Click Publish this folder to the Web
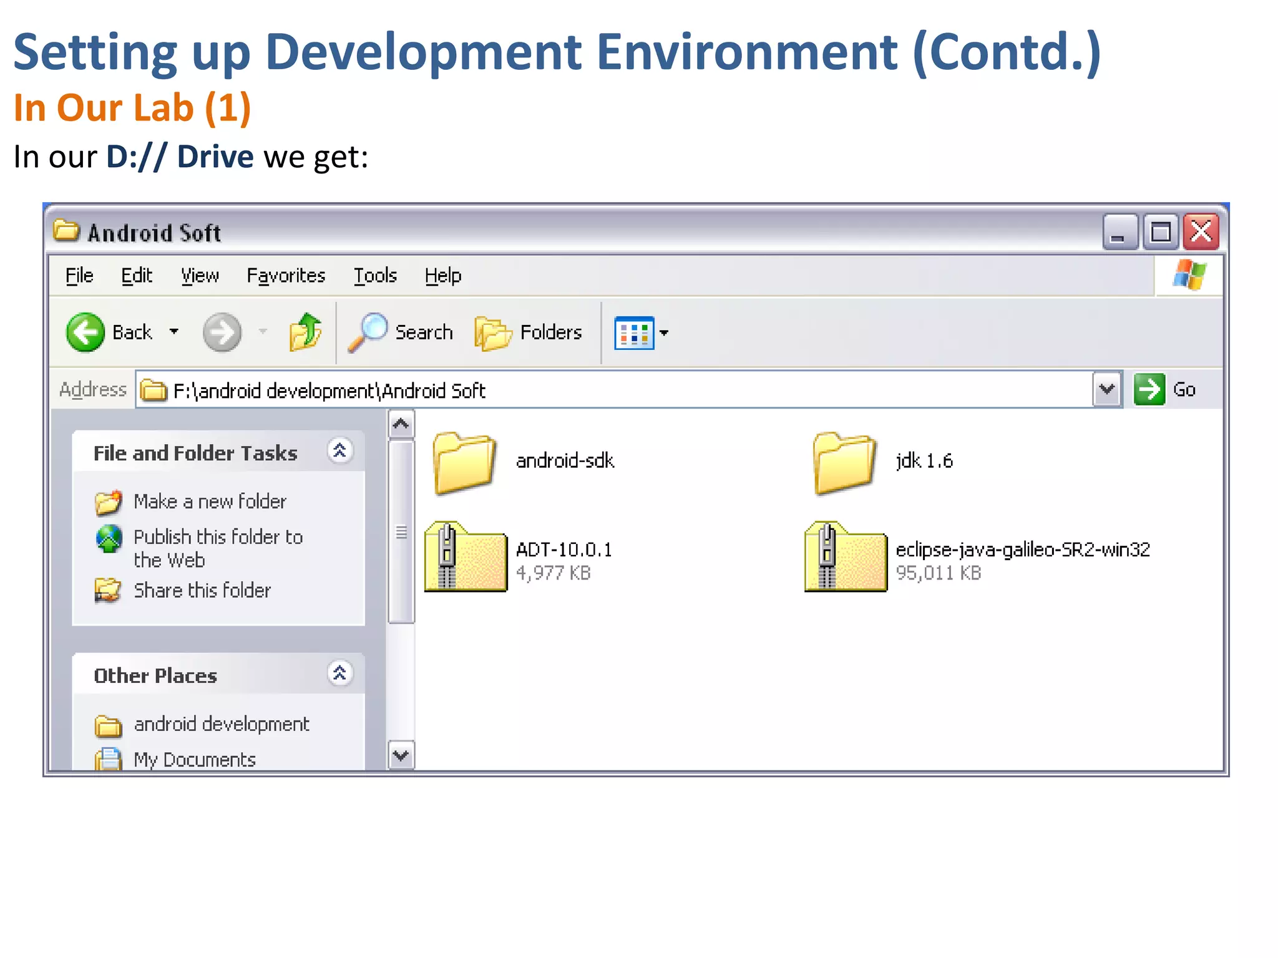The height and width of the screenshot is (958, 1278). [x=218, y=548]
